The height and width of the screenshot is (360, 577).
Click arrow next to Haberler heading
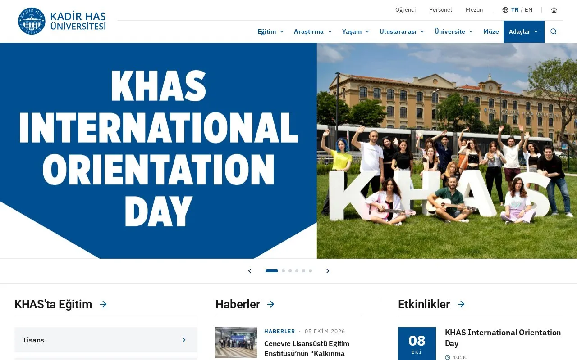tap(271, 304)
